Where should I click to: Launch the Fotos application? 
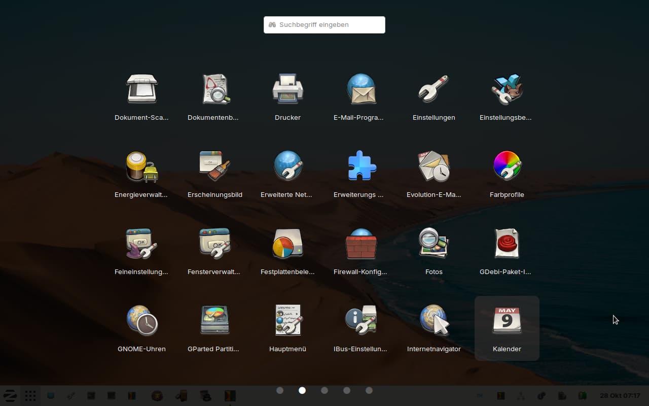(x=434, y=244)
